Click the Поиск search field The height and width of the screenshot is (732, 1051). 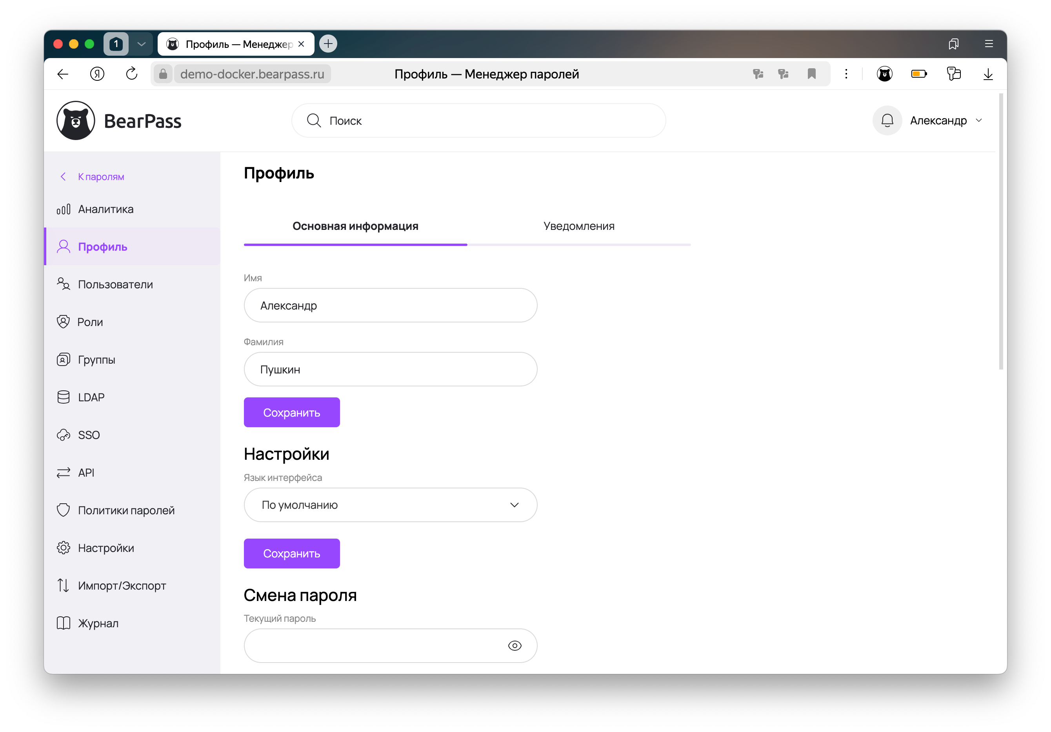[478, 120]
